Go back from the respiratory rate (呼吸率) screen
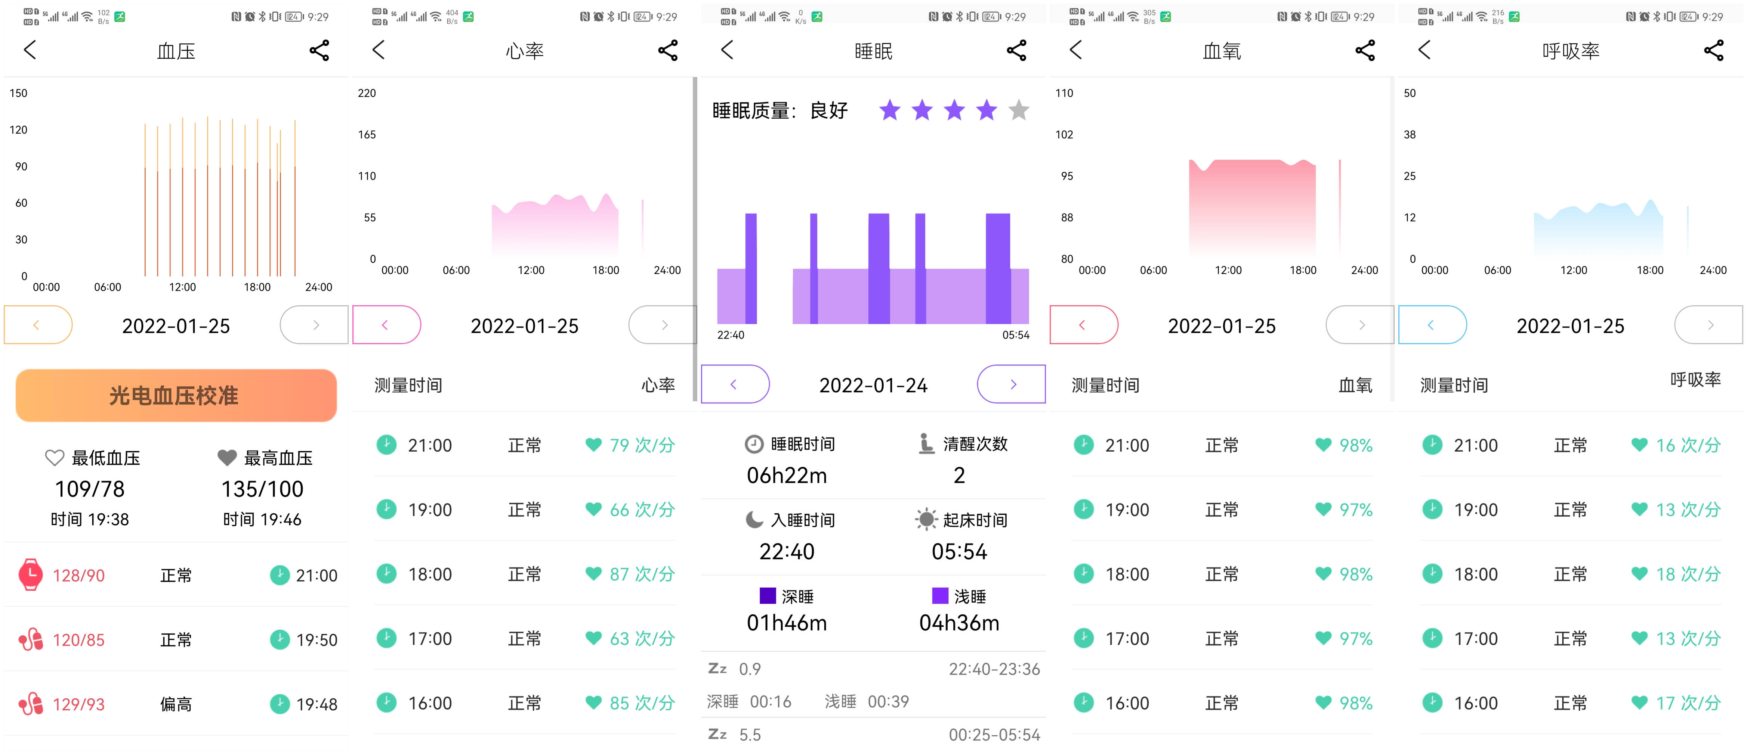This screenshot has height=754, width=1747. point(1424,50)
